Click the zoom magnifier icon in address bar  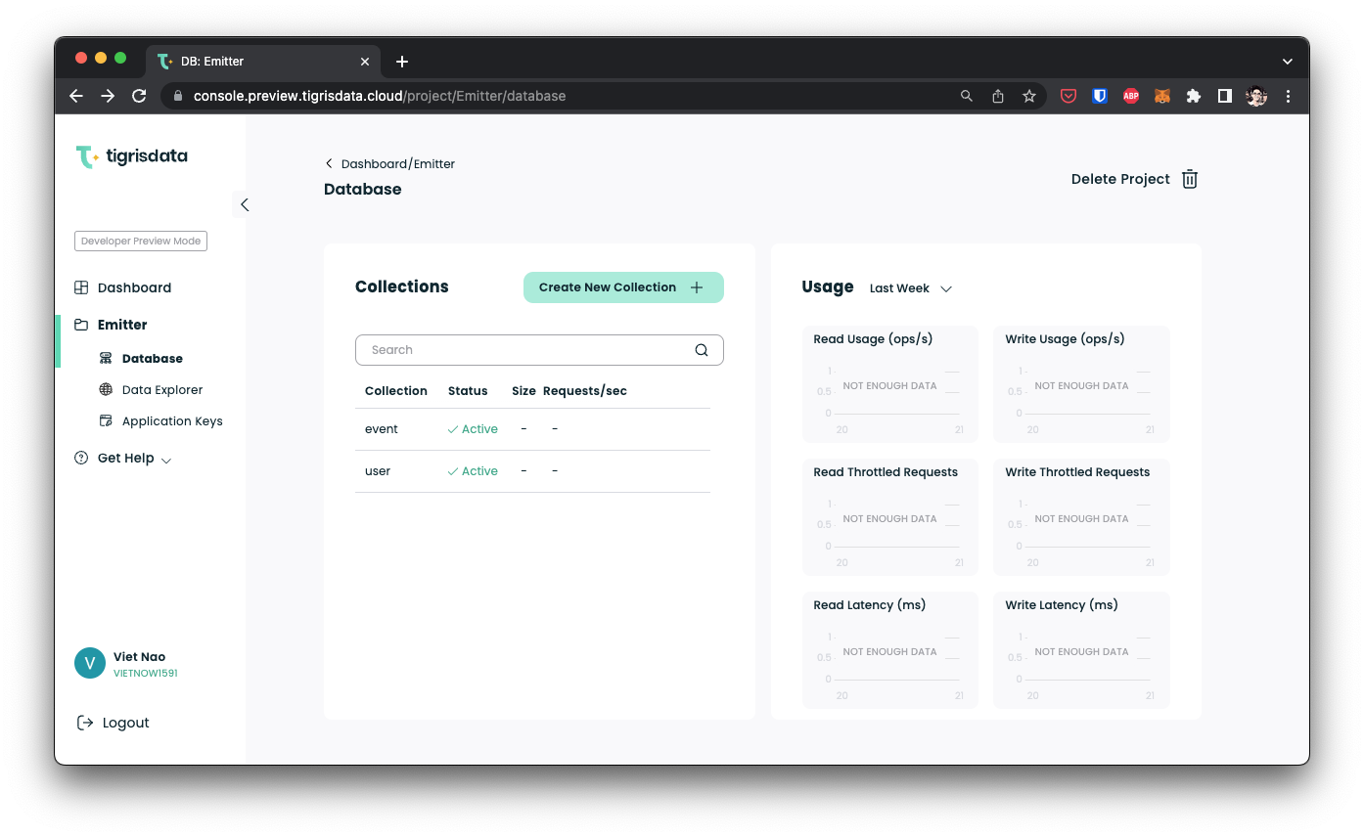tap(967, 96)
